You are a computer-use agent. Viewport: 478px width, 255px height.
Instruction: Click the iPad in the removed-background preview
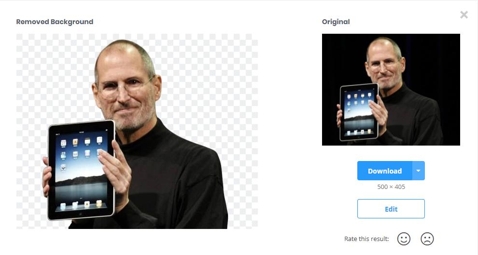coord(81,171)
